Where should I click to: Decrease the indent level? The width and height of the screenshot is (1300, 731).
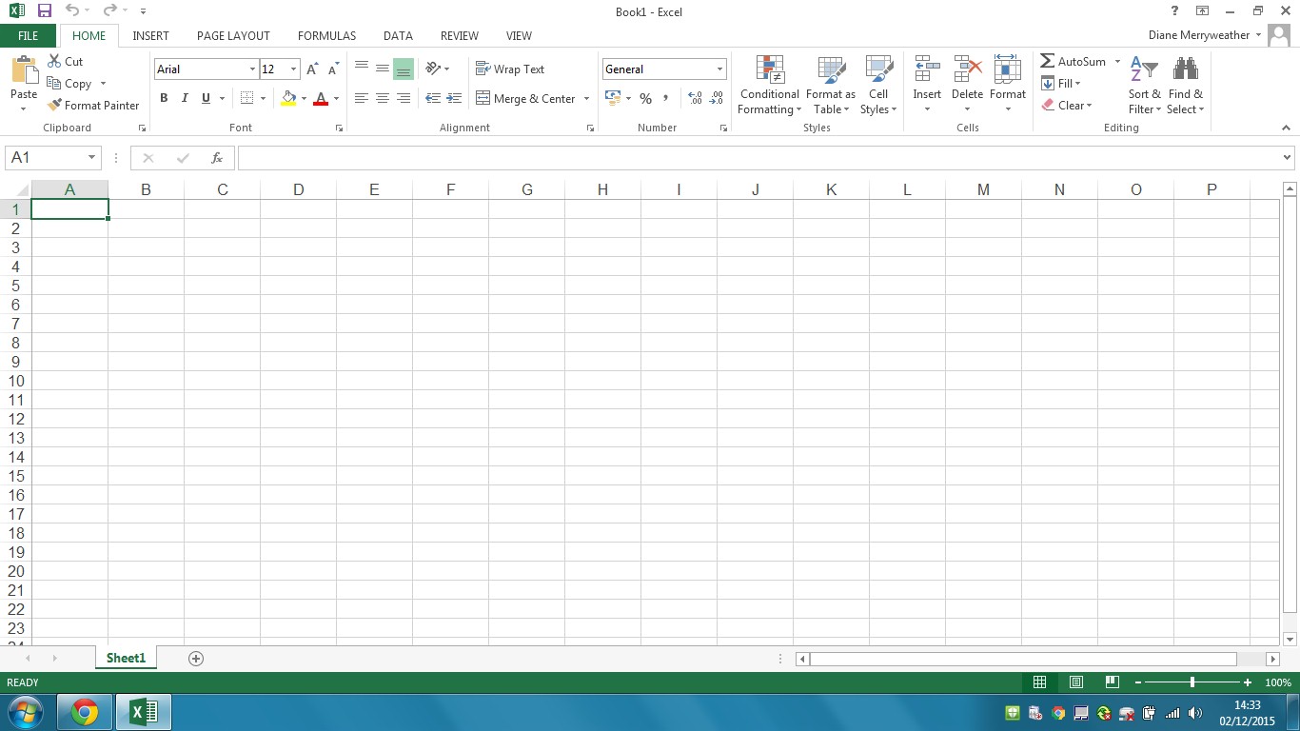coord(433,98)
